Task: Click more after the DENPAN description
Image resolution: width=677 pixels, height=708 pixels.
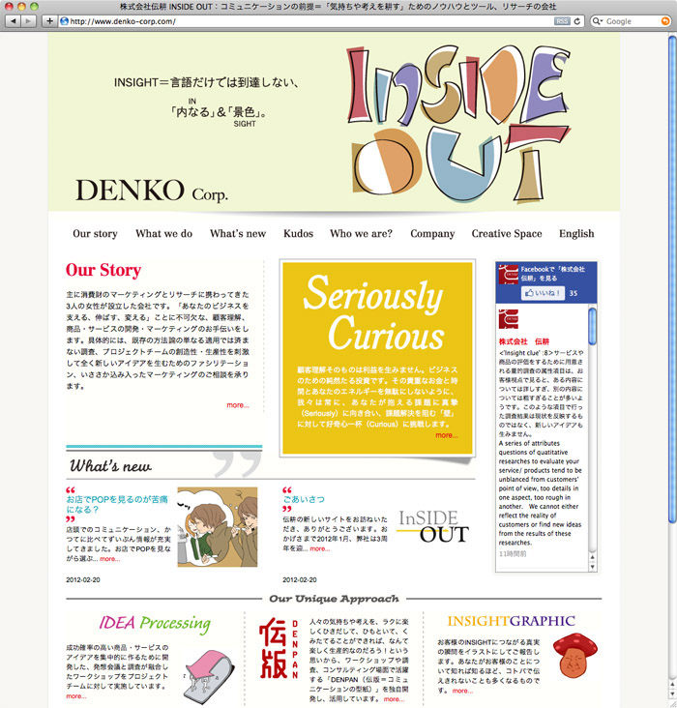Action: [394, 699]
